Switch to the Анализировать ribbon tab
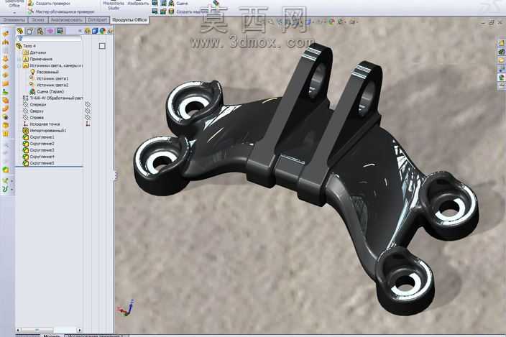 tap(66, 20)
